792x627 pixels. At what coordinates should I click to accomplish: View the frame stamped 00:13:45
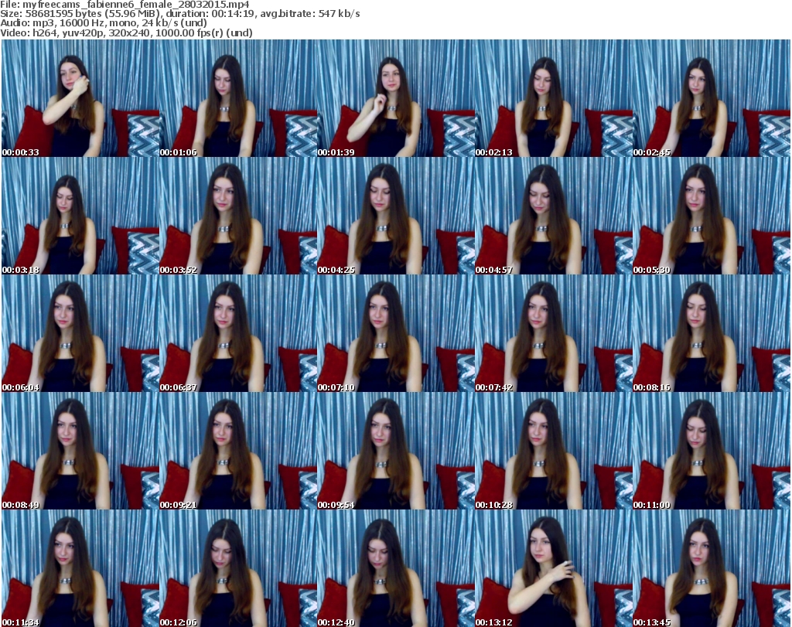coord(712,568)
